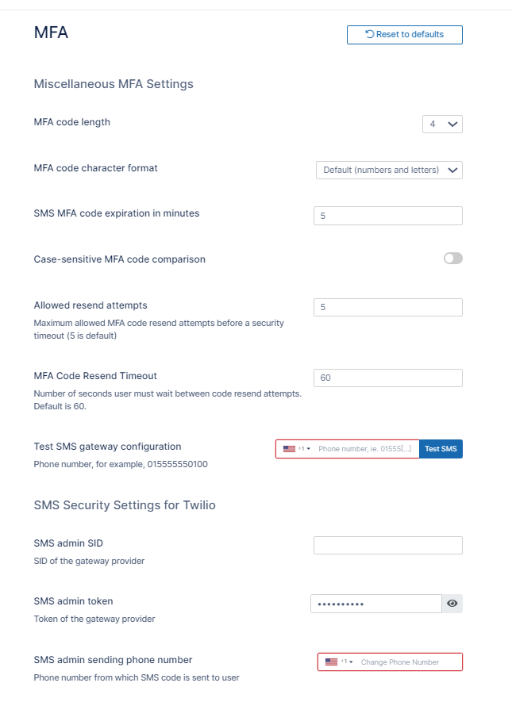The height and width of the screenshot is (702, 512).
Task: Open the test SMS country flag selector
Action: tap(296, 449)
